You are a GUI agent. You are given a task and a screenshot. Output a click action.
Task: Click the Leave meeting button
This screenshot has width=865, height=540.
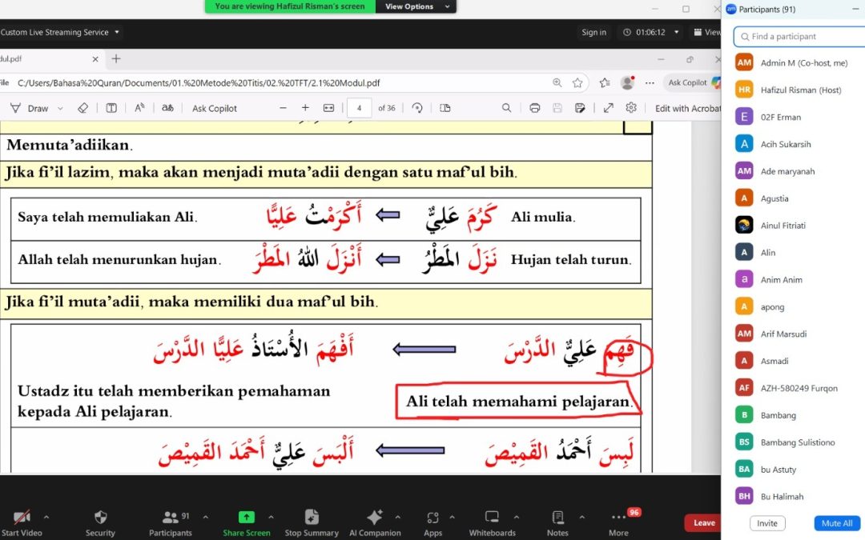(x=704, y=523)
